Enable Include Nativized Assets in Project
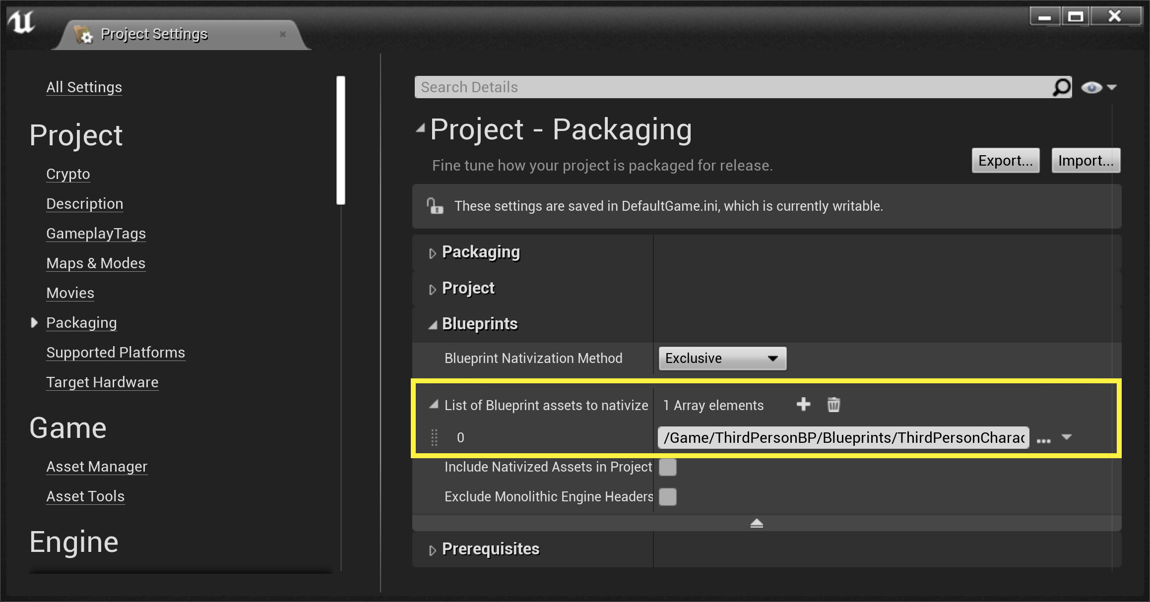The width and height of the screenshot is (1150, 602). (x=667, y=467)
